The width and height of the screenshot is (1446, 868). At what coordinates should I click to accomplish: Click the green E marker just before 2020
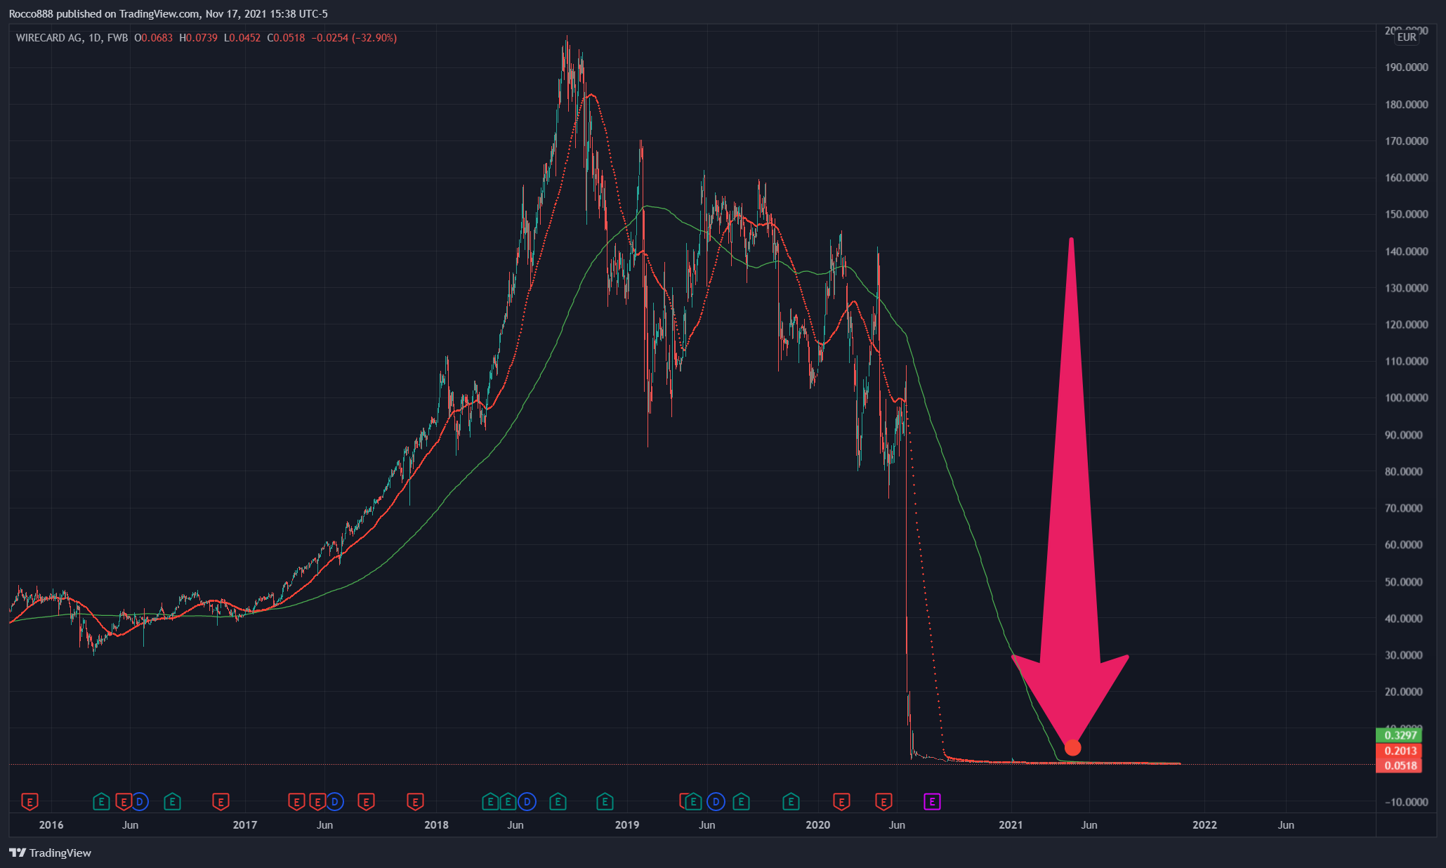coord(791,801)
